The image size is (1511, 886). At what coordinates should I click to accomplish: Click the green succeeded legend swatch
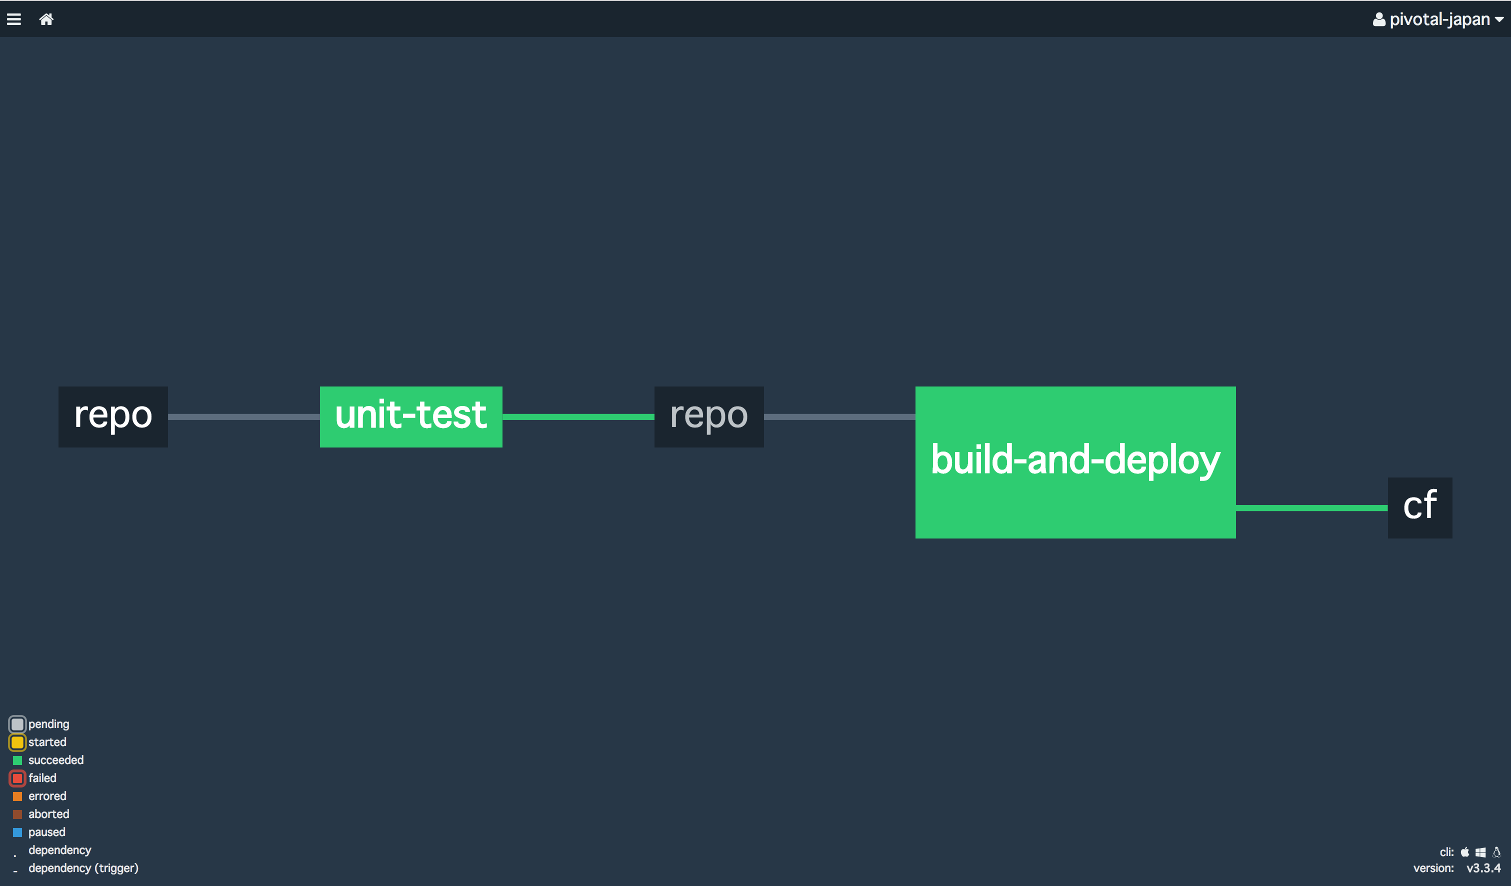tap(17, 760)
